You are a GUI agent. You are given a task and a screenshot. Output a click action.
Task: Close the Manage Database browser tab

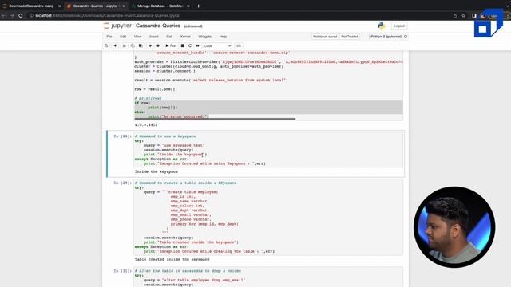[188, 6]
